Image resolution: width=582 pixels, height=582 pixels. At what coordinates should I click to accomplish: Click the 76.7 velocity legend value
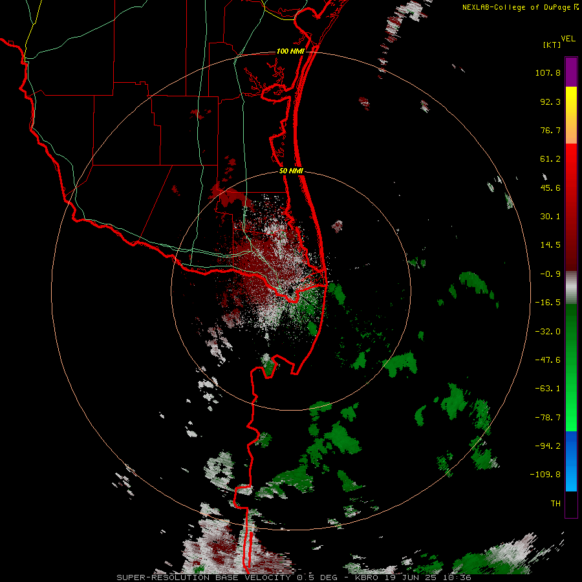550,130
